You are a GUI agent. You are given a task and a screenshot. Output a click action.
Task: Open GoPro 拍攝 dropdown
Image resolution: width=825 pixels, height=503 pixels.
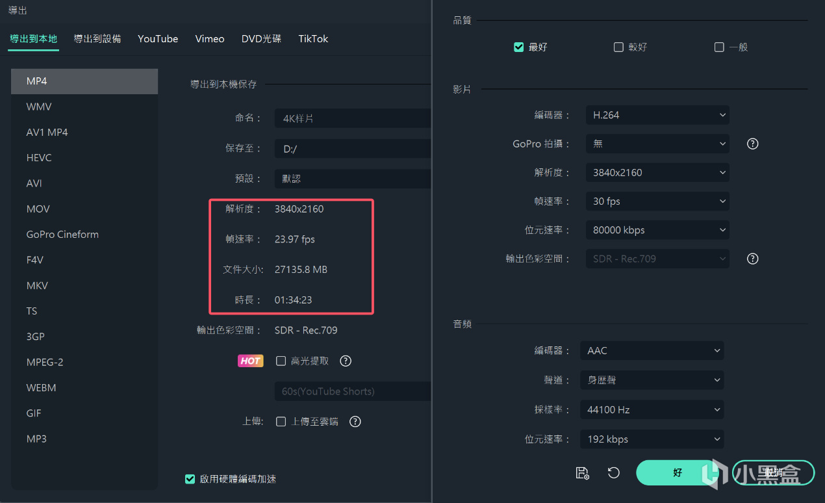(657, 144)
